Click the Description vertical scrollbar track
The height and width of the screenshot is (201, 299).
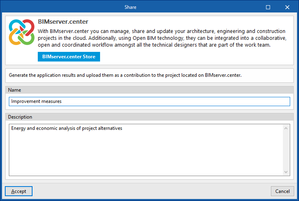coord(286,150)
